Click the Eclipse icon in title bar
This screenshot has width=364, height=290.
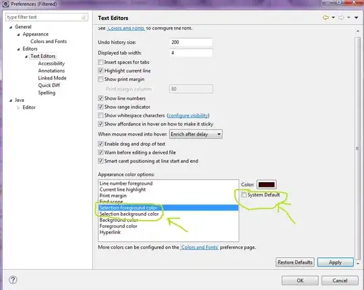coord(5,4)
